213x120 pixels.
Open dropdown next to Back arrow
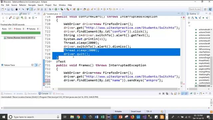[x=117, y=9]
